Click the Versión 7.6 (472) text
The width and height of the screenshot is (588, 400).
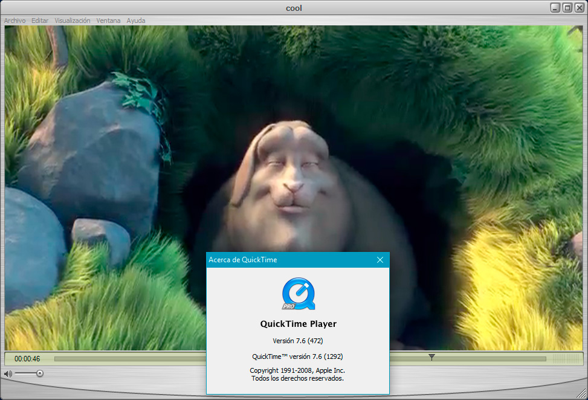(x=297, y=340)
